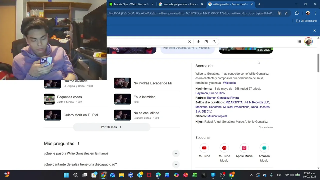
Task: Switch to the jose sabogal pinturas tab
Action: tap(180, 4)
